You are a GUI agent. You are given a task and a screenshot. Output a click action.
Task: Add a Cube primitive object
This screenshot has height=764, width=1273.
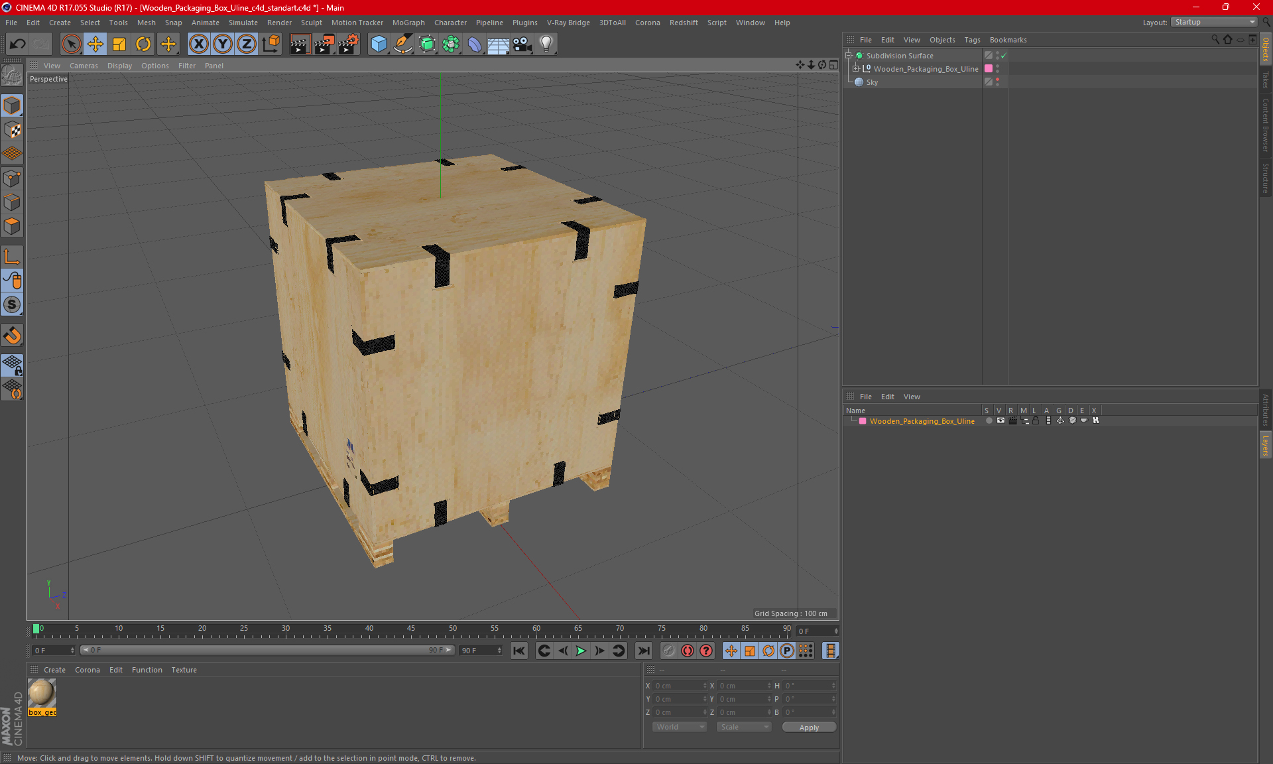pos(379,44)
